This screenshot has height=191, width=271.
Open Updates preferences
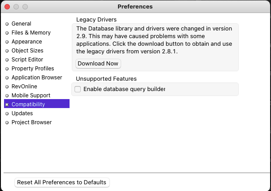click(22, 113)
